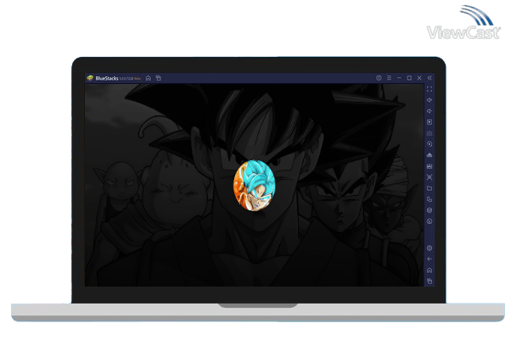
Task: Open the help question-mark icon
Action: [379, 78]
